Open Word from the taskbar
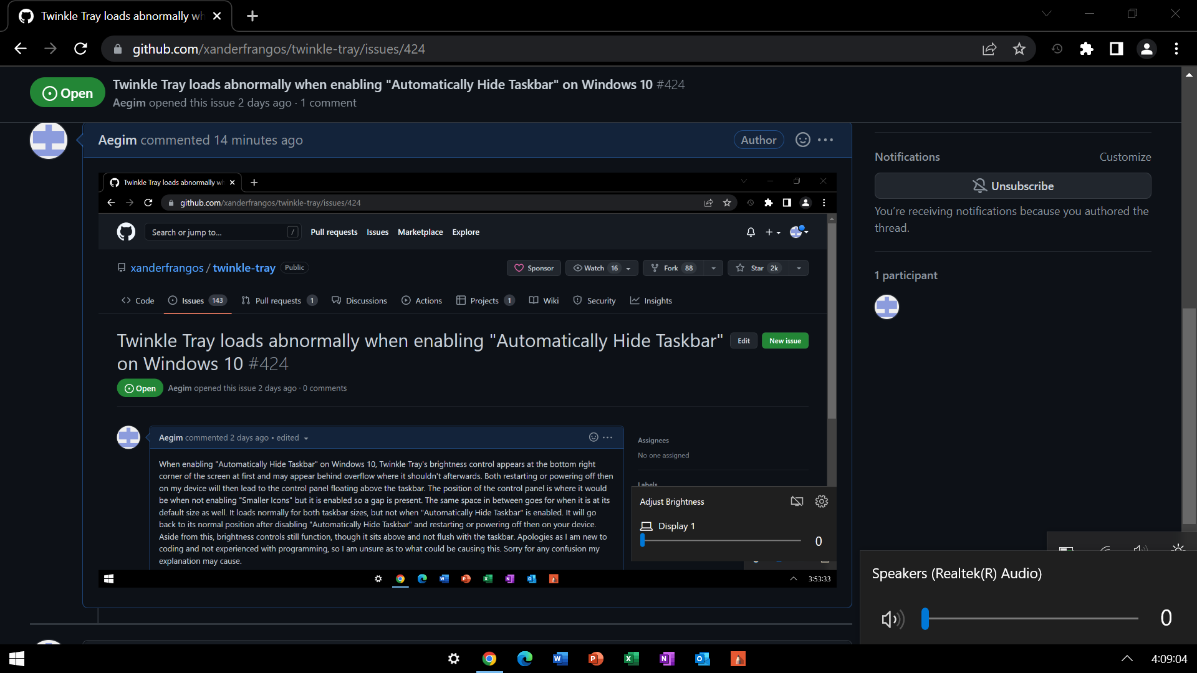 click(x=560, y=659)
